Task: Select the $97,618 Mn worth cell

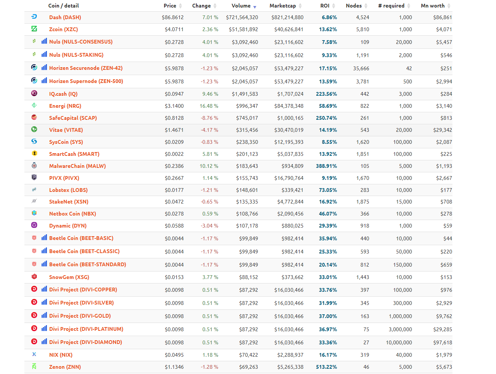Action: click(x=443, y=342)
